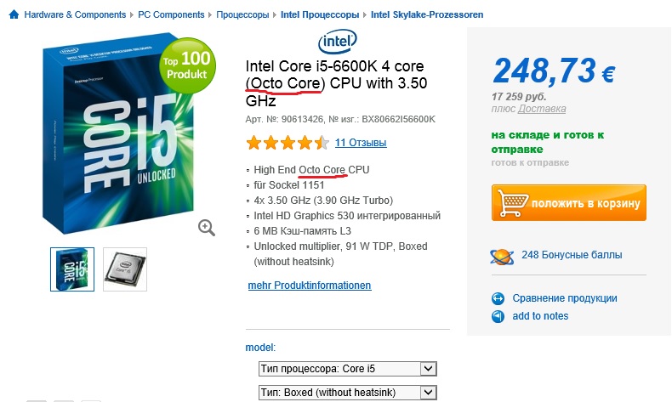Go to PC Components breadcrumb
672x402 pixels.
click(x=171, y=15)
